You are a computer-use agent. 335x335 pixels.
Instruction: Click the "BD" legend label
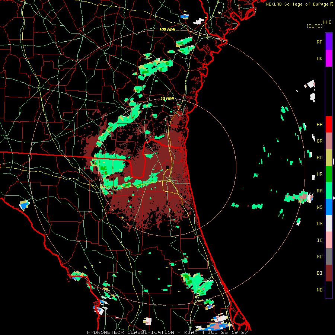coord(319,158)
